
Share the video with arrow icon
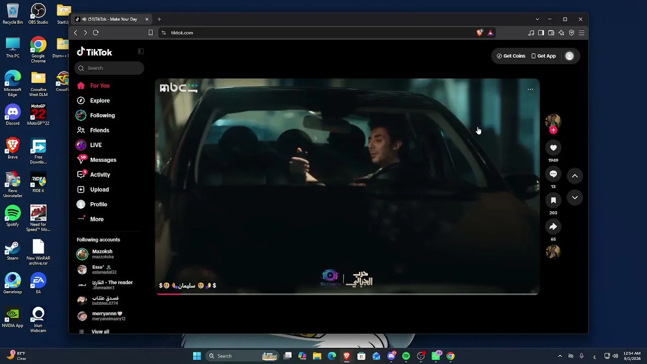[x=553, y=226]
